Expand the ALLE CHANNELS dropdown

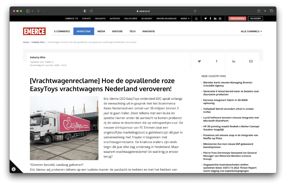251,31
